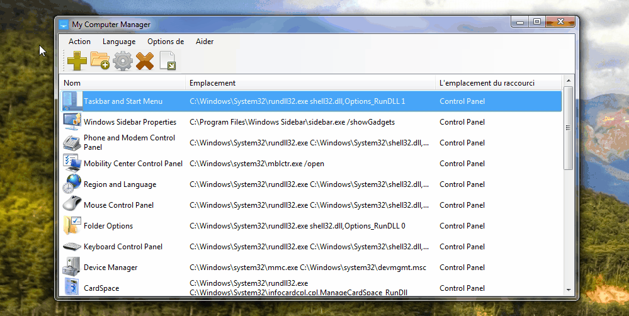The width and height of the screenshot is (629, 316).
Task: Click the create shortcut document icon
Action: [x=167, y=61]
